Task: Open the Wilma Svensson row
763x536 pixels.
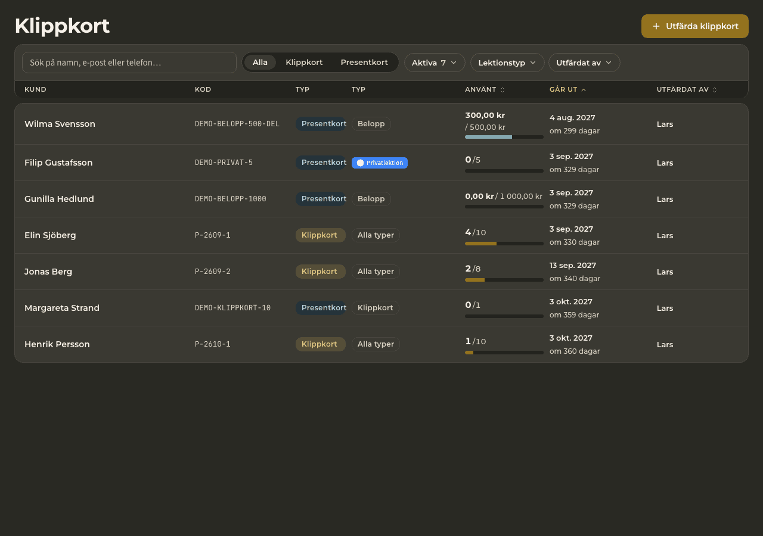Action: click(x=381, y=124)
